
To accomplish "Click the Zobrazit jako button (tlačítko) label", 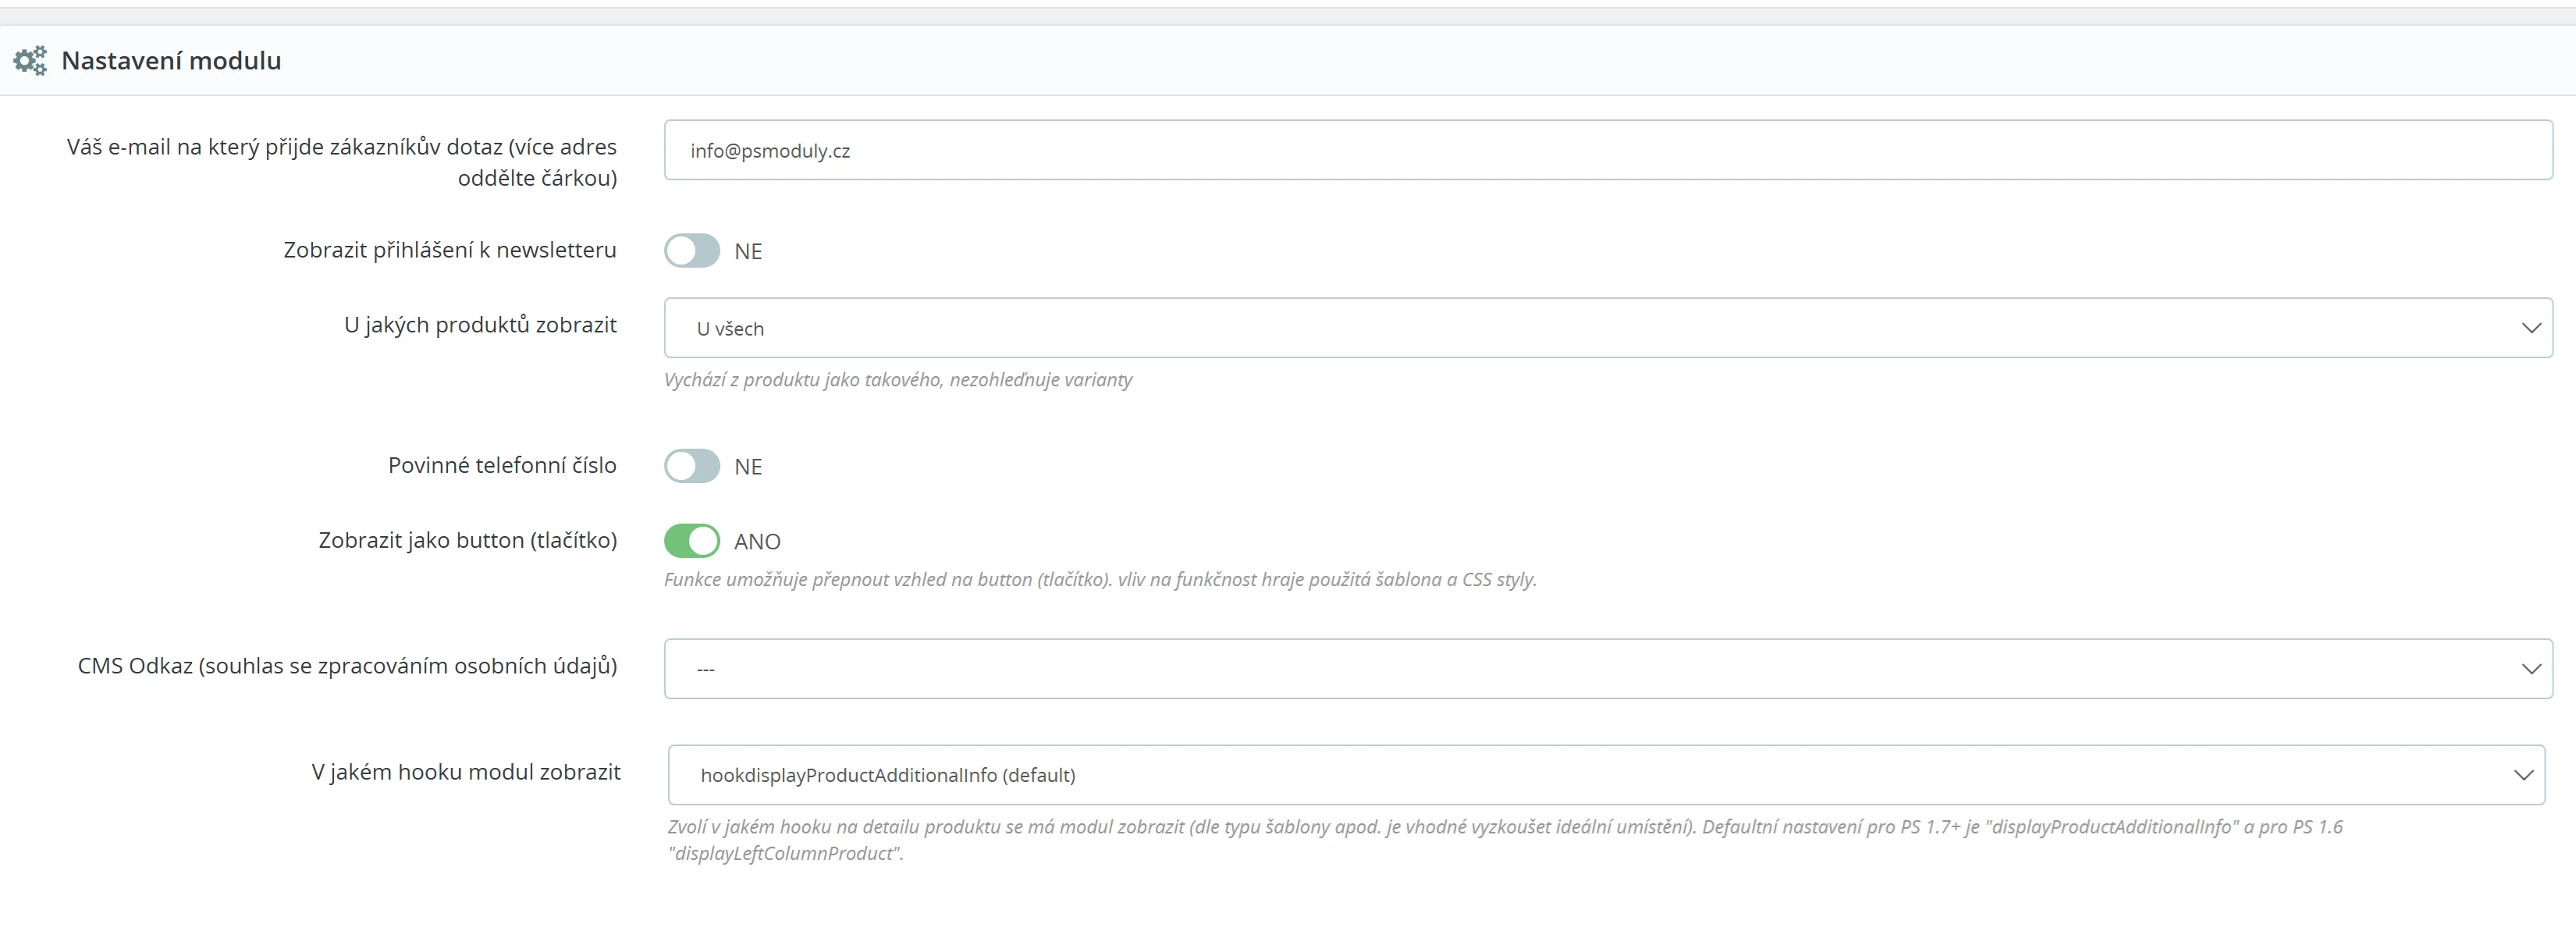I will (467, 540).
